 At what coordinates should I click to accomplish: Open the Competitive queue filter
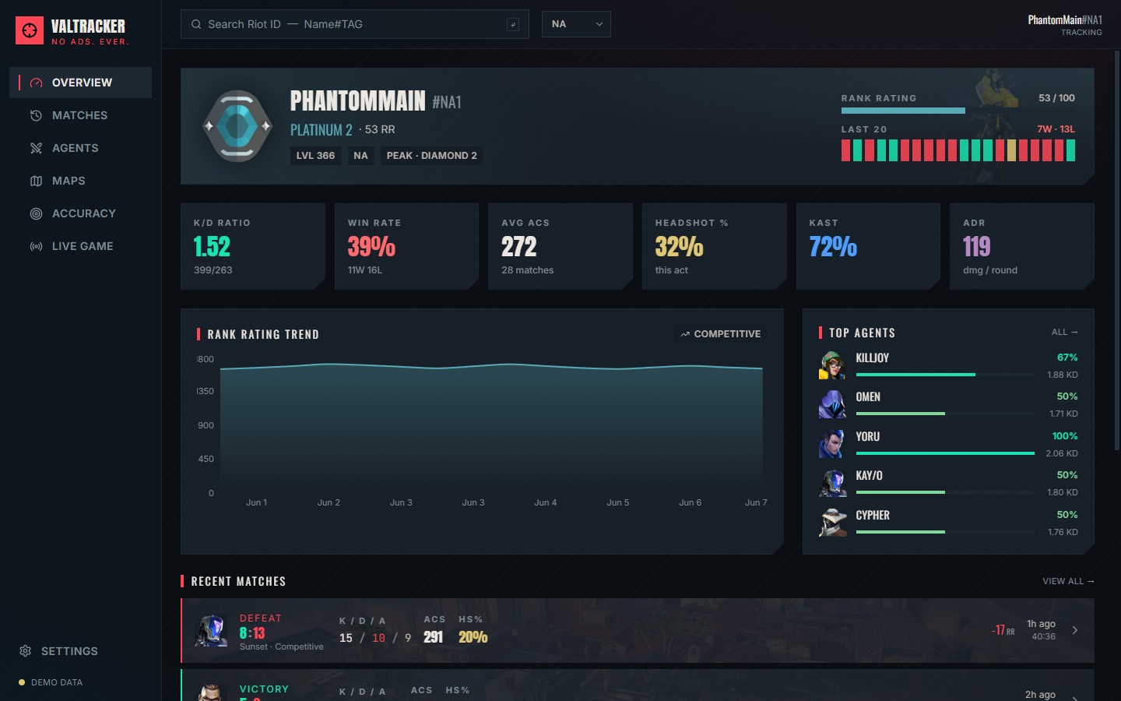click(720, 334)
